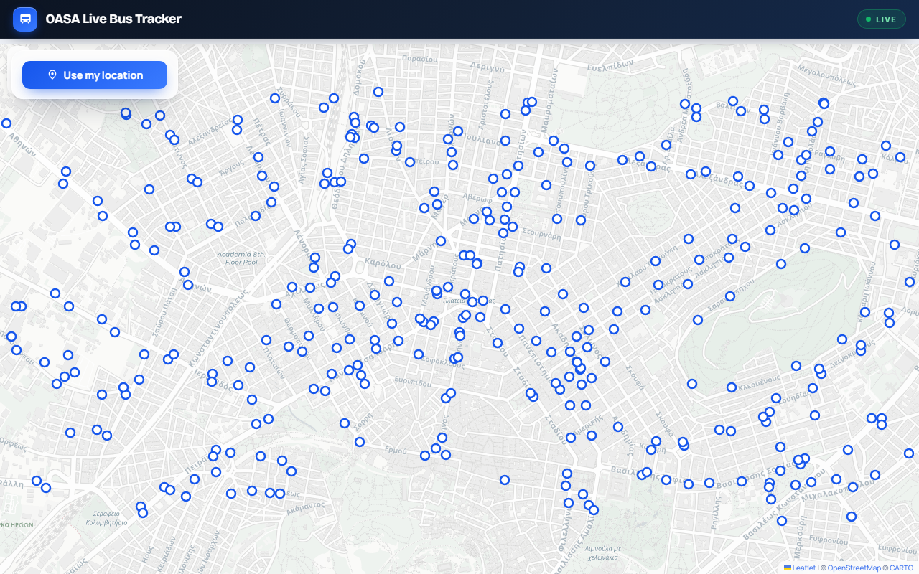The width and height of the screenshot is (919, 574).
Task: Click the OASA bus logo icon
Action: 25,19
